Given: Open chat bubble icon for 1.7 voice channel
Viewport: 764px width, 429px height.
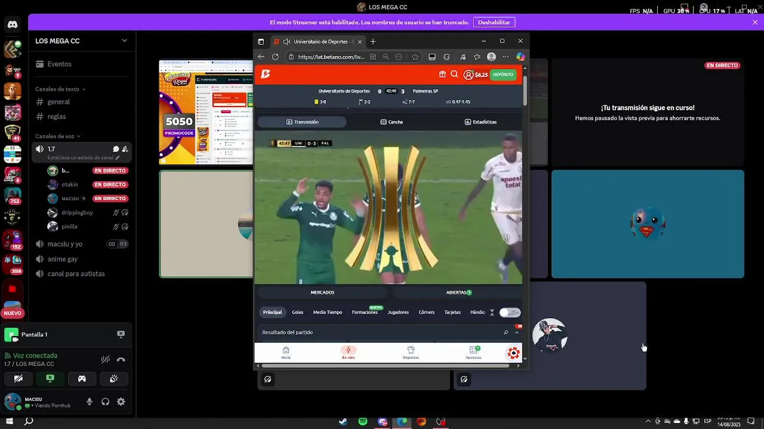Looking at the screenshot, I should point(116,149).
